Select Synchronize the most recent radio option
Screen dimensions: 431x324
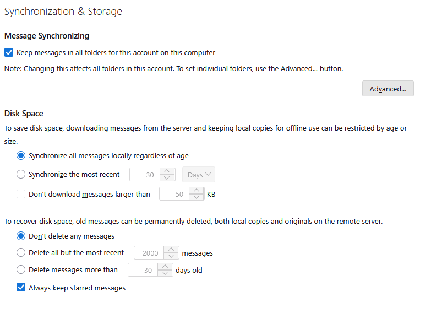point(21,175)
